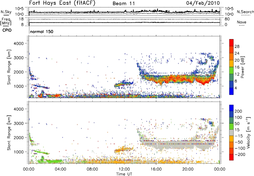Click the '3000' tick on velocity panel axis
Viewport: 254px width, 176px height.
point(19,123)
